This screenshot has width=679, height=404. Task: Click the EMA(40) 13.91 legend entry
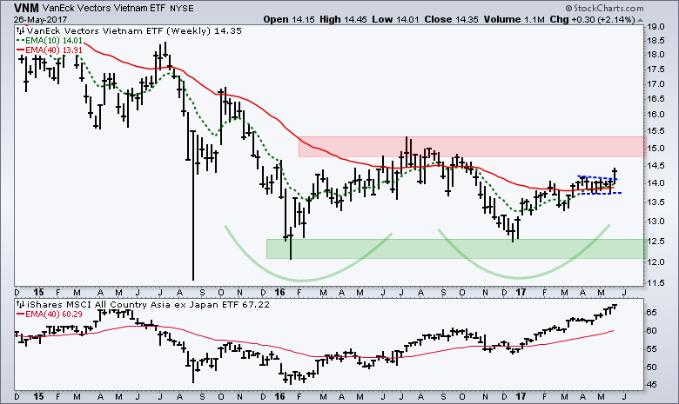coord(49,50)
